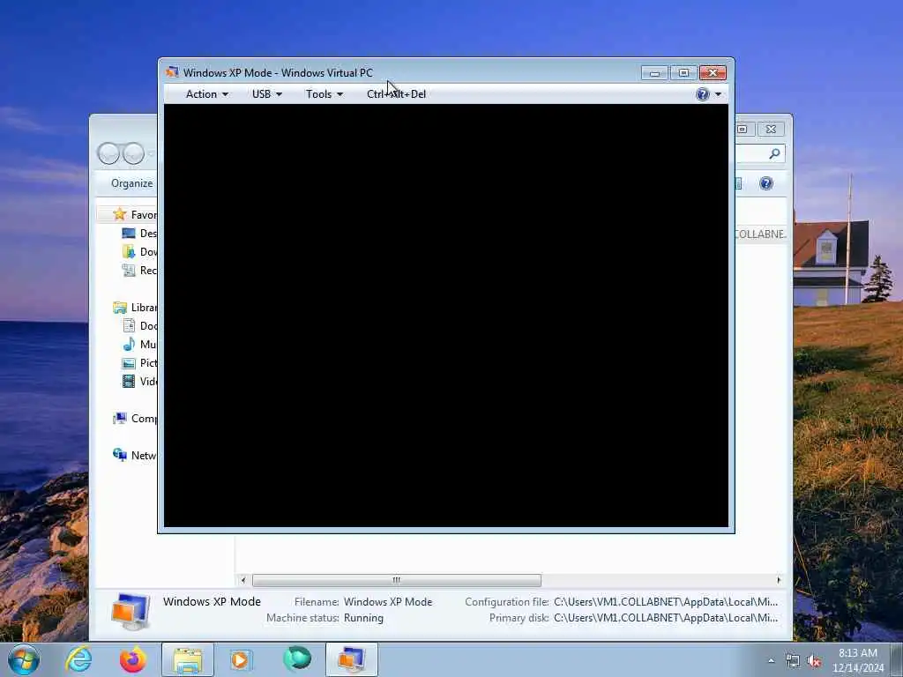Viewport: 903px width, 677px height.
Task: Switch to Windows Explorer taskbar button
Action: point(188,659)
